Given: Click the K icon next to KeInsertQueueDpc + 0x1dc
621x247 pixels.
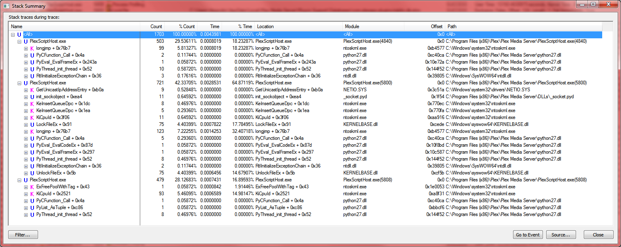Looking at the screenshot, I should 32,104.
